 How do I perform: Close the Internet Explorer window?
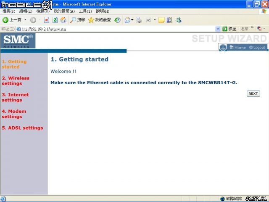[x=265, y=4]
